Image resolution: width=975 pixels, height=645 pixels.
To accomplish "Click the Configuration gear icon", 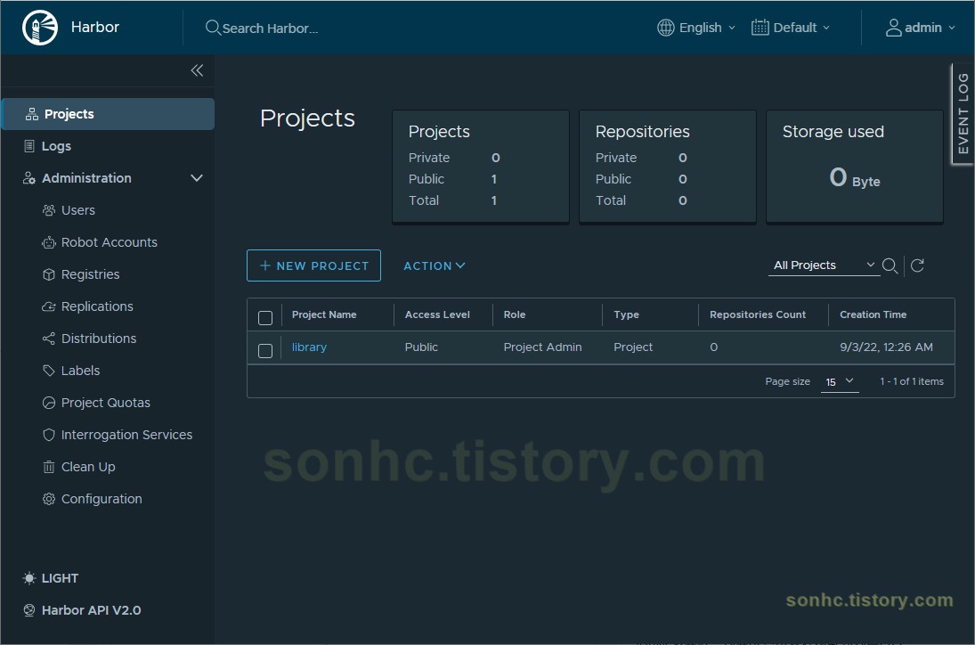I will [x=48, y=499].
